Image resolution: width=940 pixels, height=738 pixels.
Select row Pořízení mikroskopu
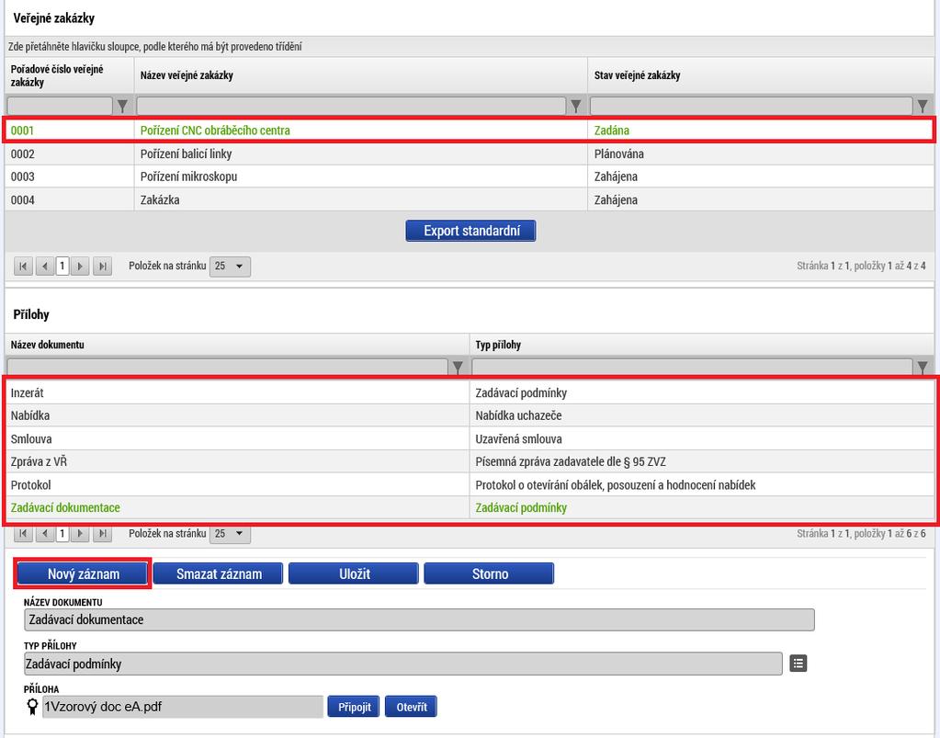(x=470, y=176)
